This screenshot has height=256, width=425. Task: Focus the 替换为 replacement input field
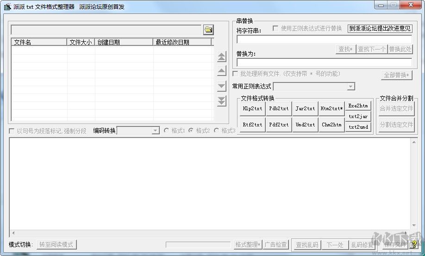[x=324, y=62]
